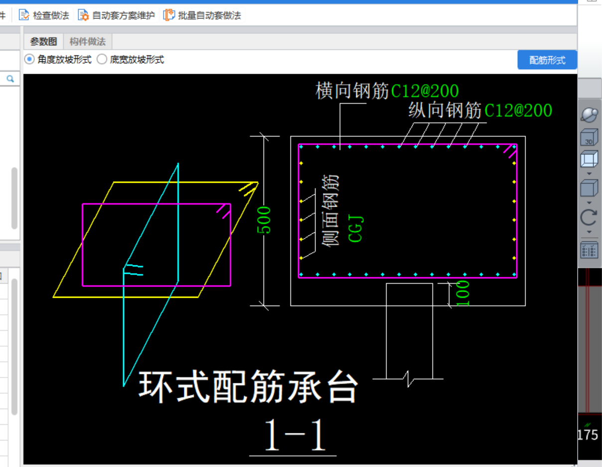The image size is (602, 467).
Task: Open the dropdown below the wireframe cube
Action: click(x=589, y=173)
